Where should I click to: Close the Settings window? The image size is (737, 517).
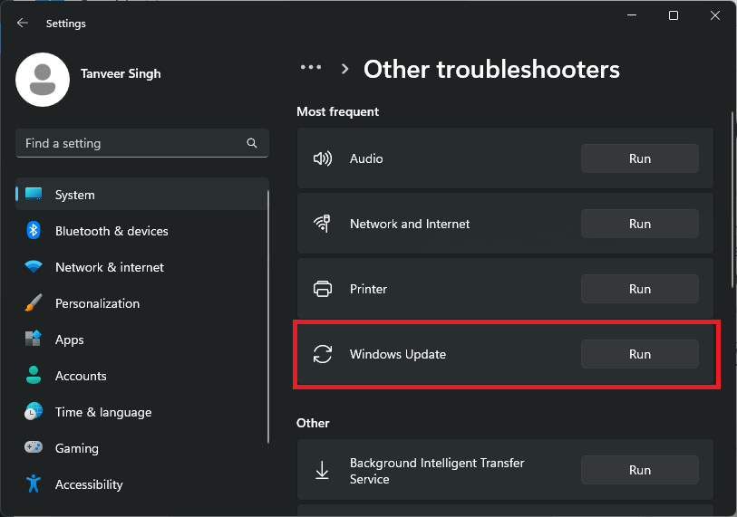[x=715, y=15]
